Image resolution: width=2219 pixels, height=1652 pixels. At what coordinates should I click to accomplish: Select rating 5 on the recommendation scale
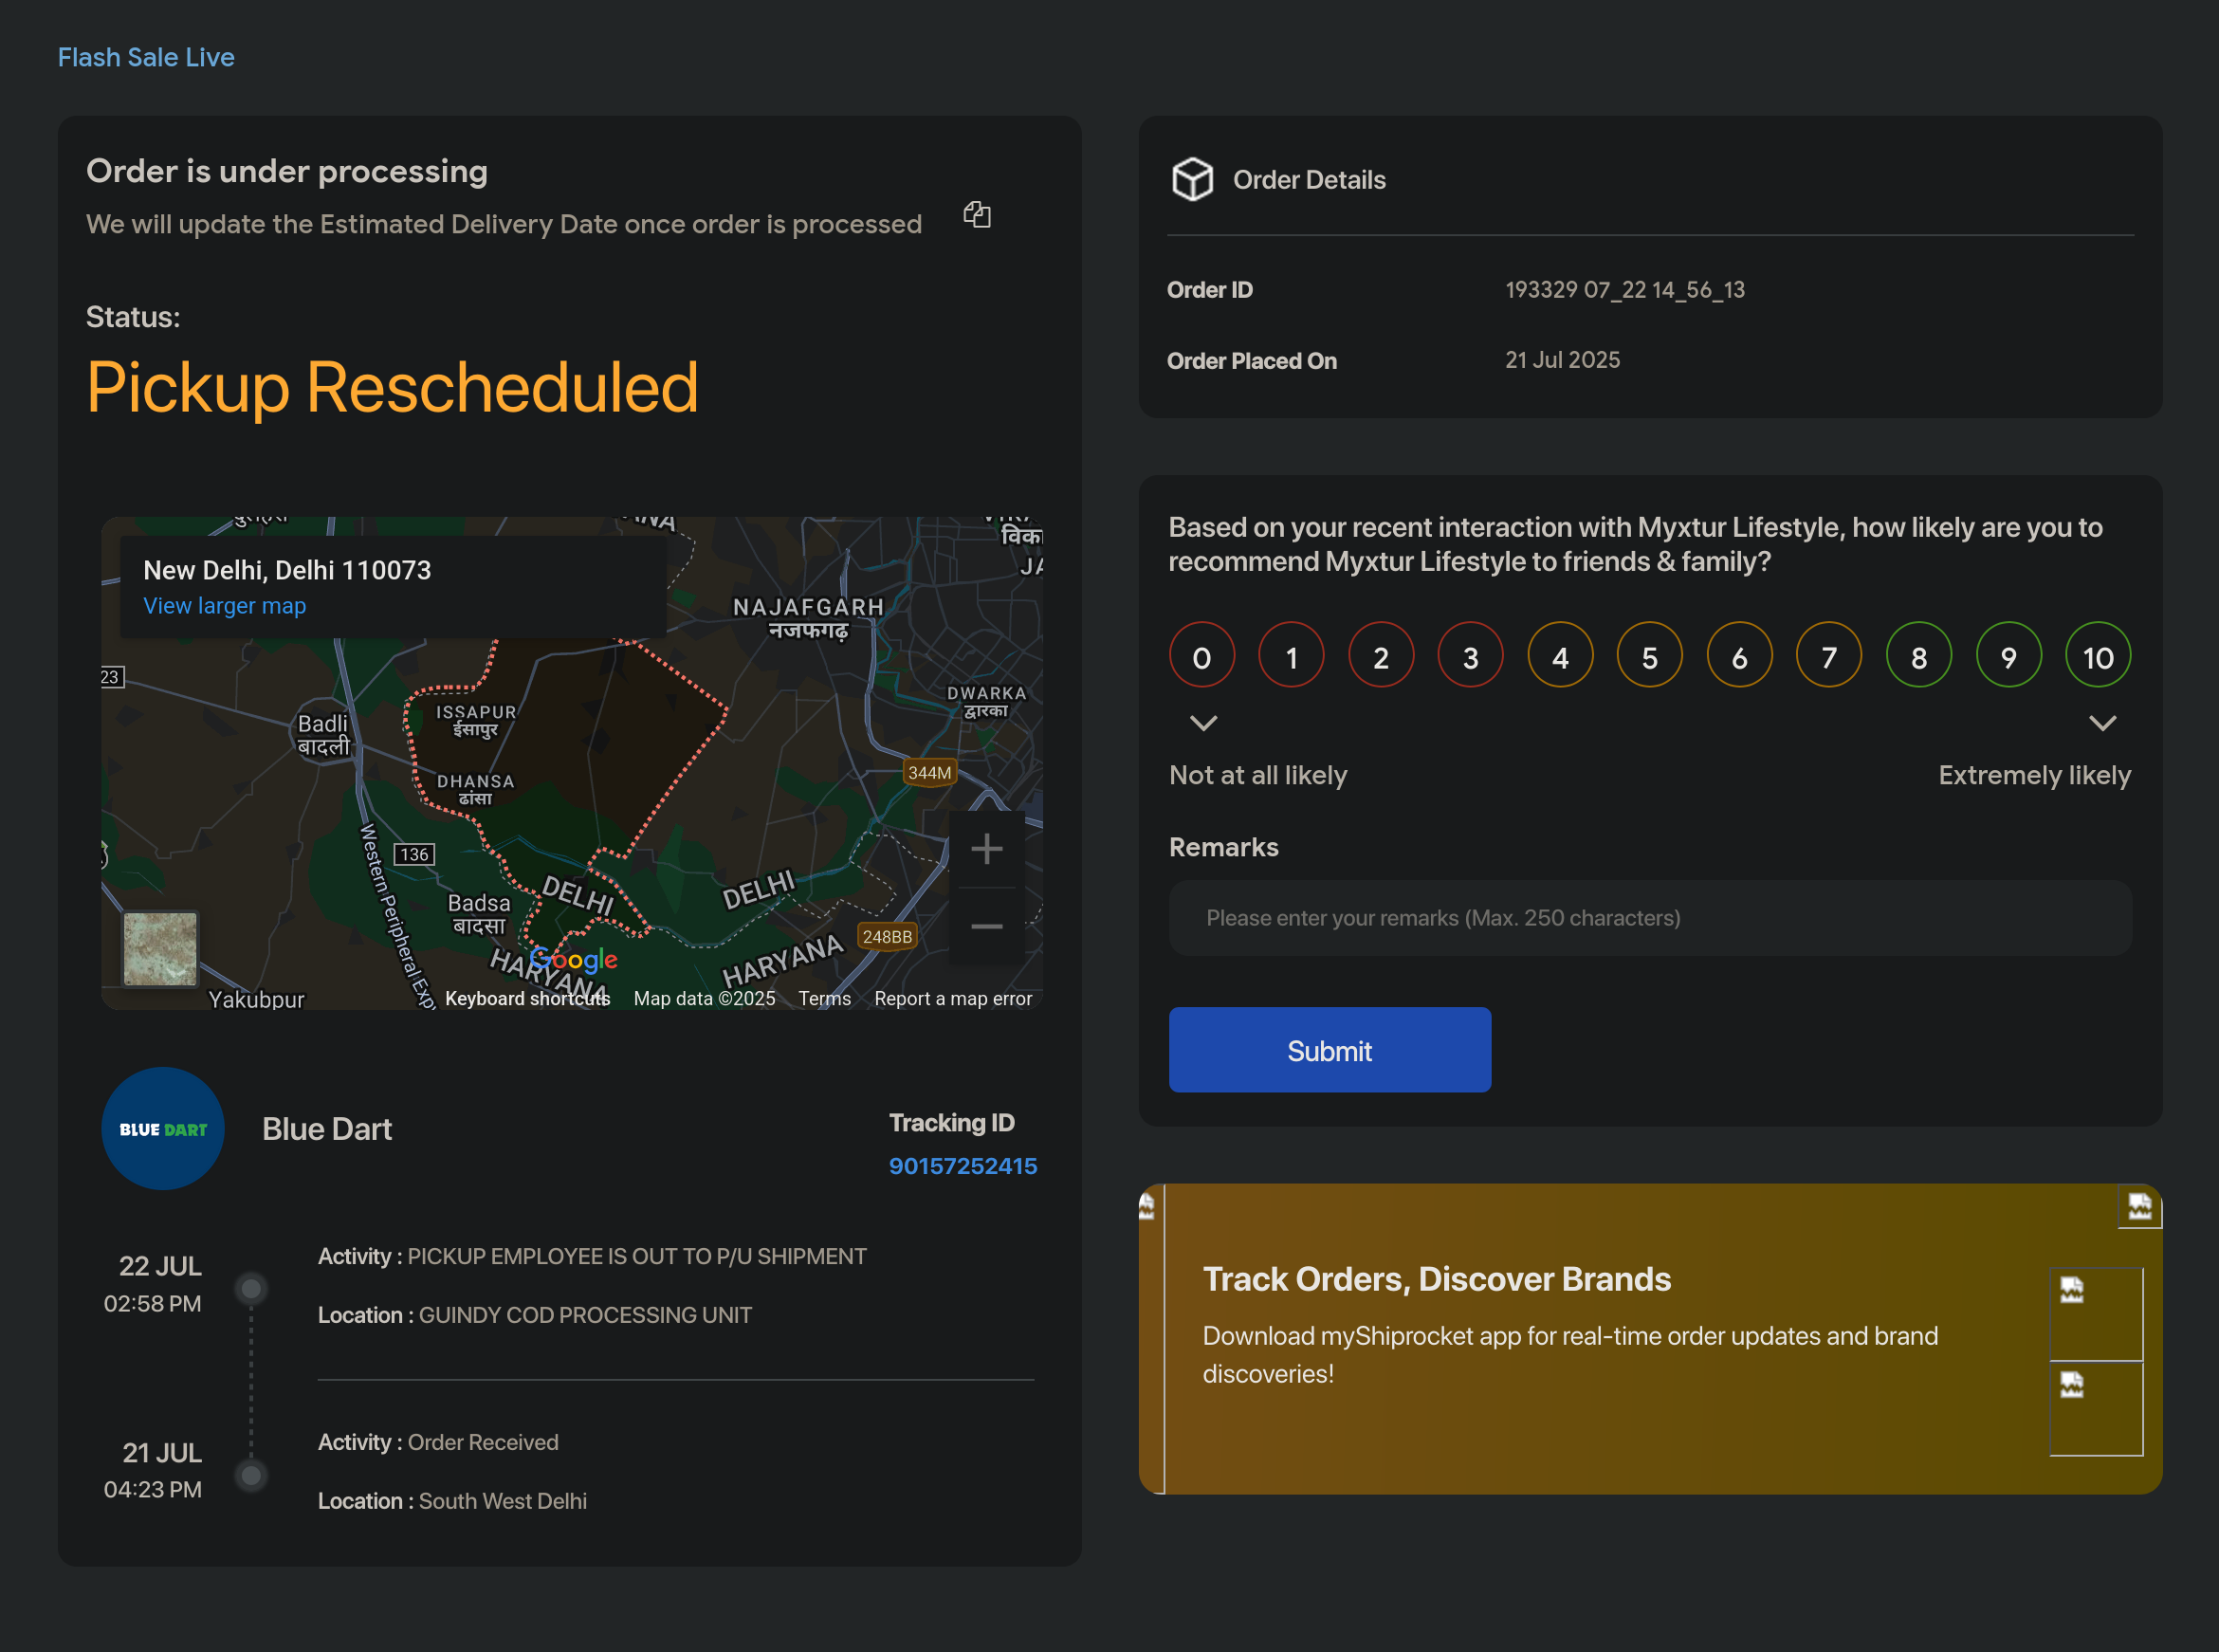coord(1649,656)
